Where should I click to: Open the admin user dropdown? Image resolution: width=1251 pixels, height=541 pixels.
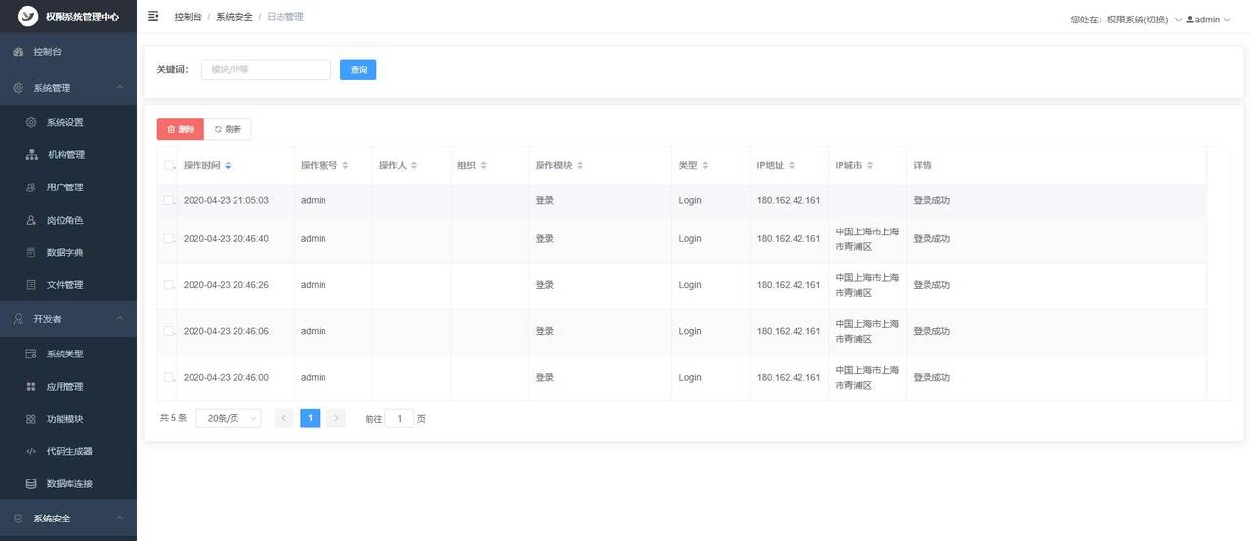coord(1208,20)
